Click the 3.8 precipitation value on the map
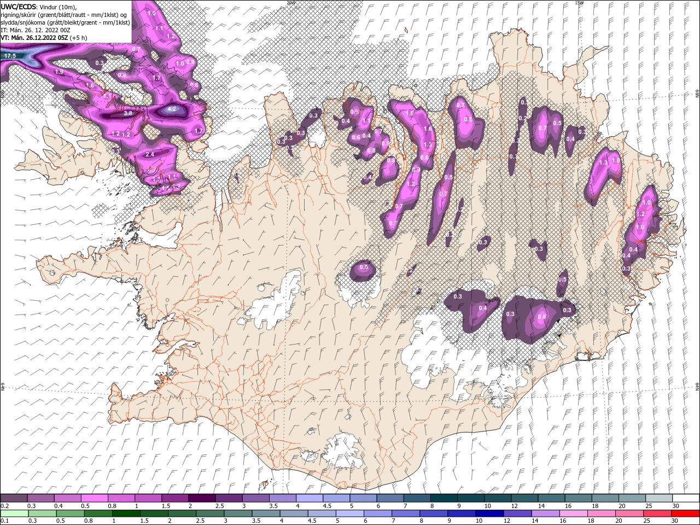 pyautogui.click(x=129, y=113)
